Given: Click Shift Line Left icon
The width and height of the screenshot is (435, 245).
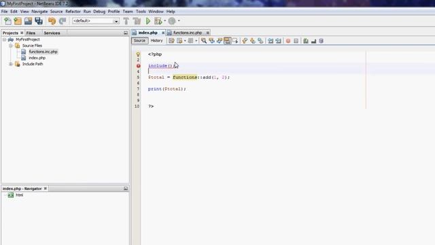Looking at the screenshot, I should point(271,41).
